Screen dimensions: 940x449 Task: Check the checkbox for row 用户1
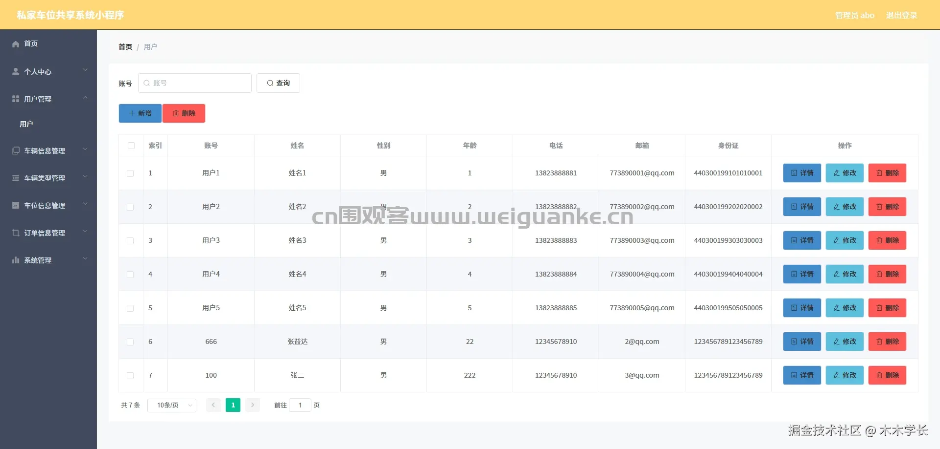(130, 173)
